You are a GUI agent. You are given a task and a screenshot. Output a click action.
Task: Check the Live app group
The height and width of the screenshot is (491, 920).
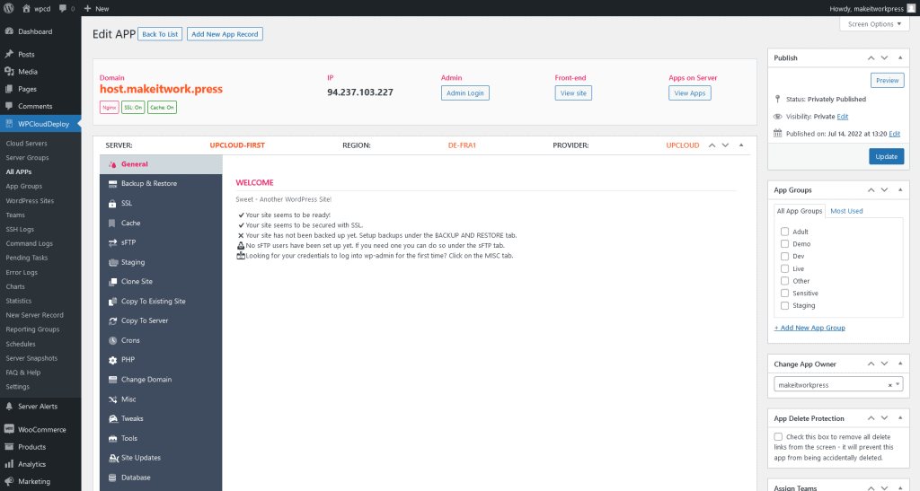pos(784,268)
